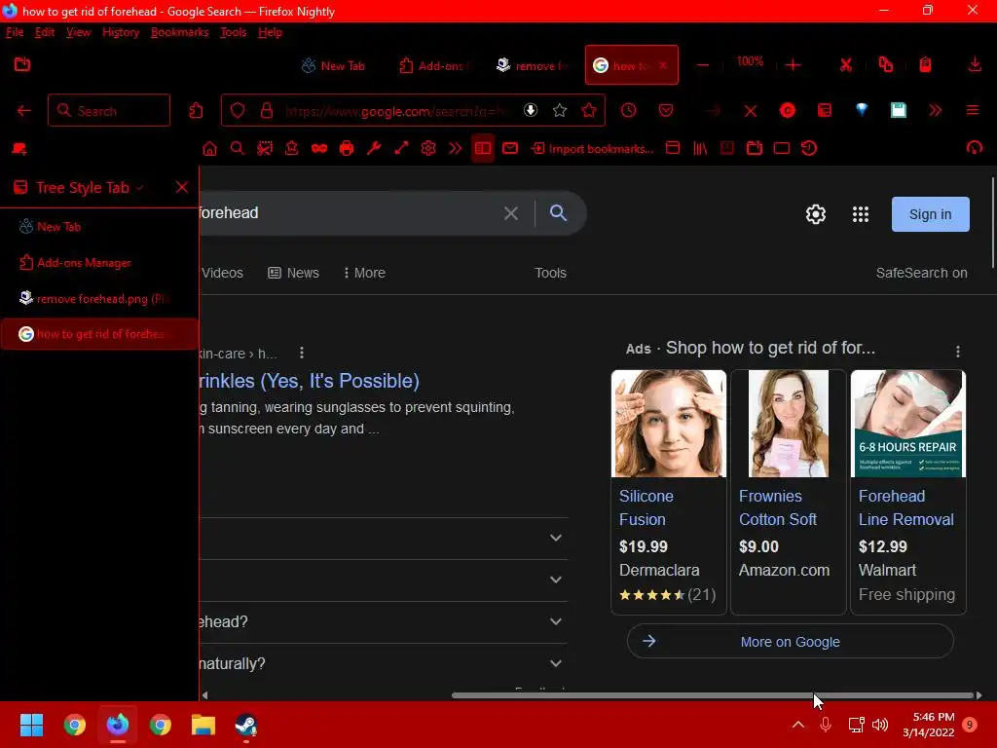Screen dimensions: 997x748
Task: Switch to the Add-ons tab in top tab bar
Action: (x=435, y=65)
